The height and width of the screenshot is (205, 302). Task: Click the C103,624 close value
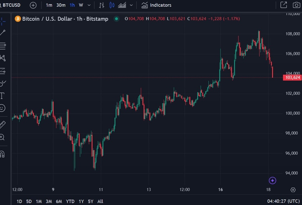click(197, 19)
